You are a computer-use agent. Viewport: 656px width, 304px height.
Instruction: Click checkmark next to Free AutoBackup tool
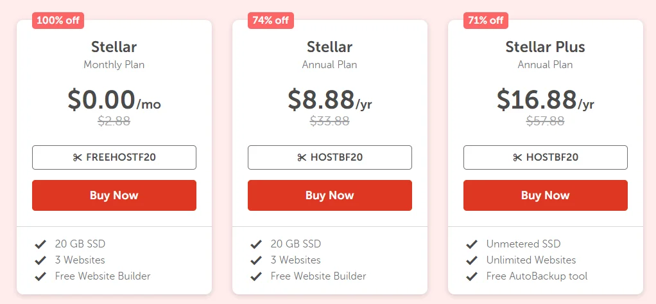(x=472, y=276)
